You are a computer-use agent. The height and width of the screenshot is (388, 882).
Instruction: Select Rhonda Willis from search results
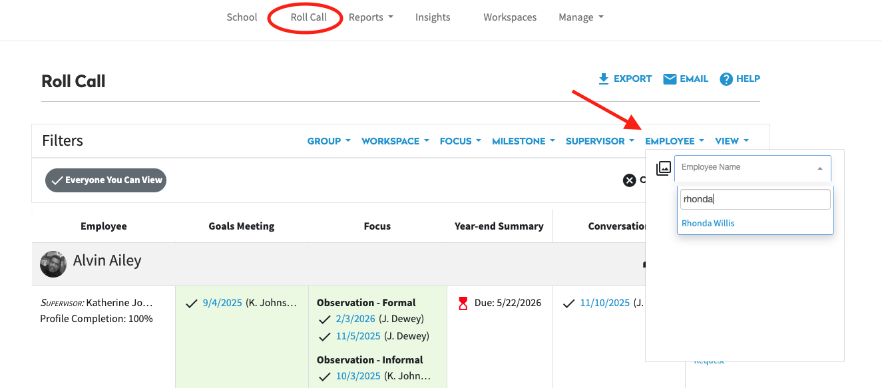tap(708, 224)
